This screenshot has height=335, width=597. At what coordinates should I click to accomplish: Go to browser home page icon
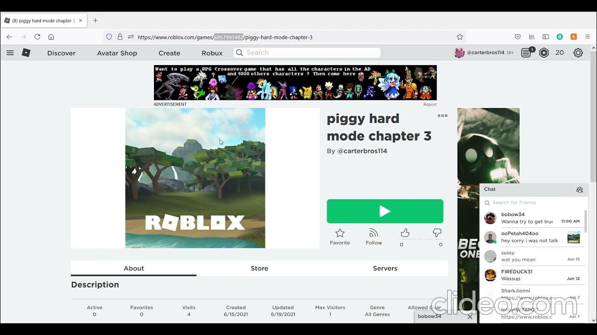click(x=51, y=37)
